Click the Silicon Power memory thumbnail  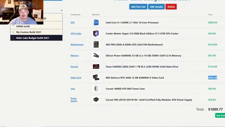[x=96, y=56]
